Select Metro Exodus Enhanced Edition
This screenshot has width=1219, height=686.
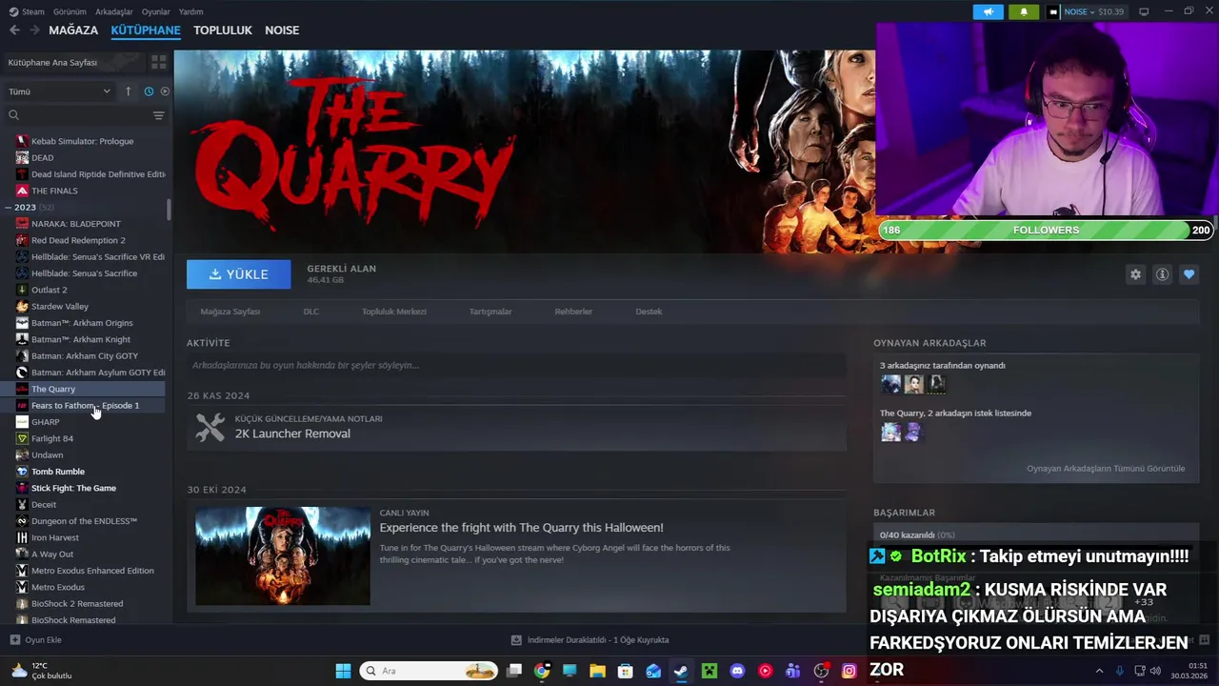(x=90, y=571)
